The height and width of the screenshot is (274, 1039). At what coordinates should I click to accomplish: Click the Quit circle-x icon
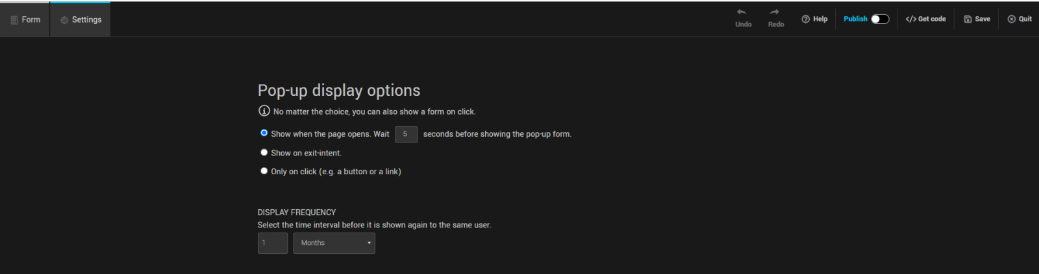pos(1011,19)
